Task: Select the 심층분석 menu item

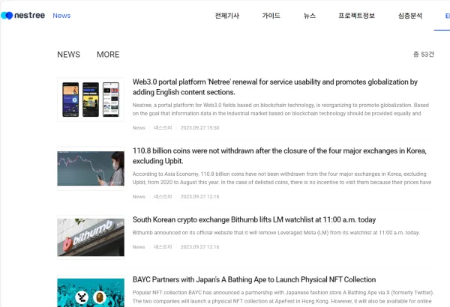Action: tap(410, 16)
